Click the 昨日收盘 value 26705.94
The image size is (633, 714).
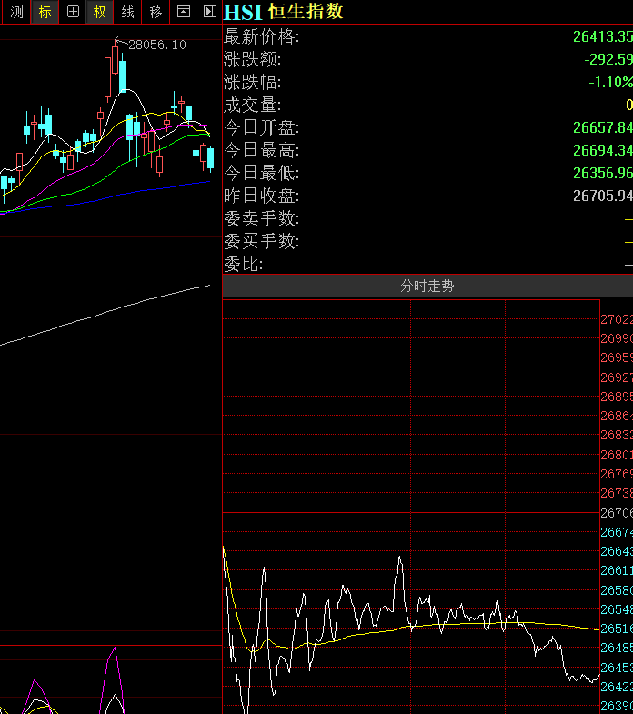602,196
